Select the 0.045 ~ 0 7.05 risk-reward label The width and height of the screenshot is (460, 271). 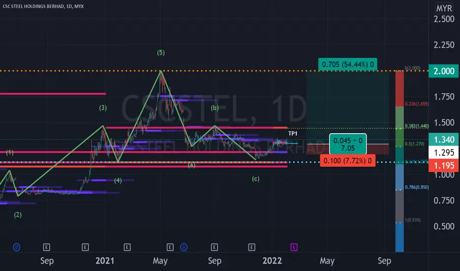point(348,144)
